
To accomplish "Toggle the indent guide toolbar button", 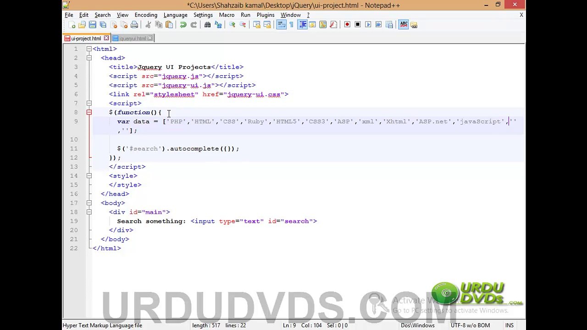I will click(302, 25).
